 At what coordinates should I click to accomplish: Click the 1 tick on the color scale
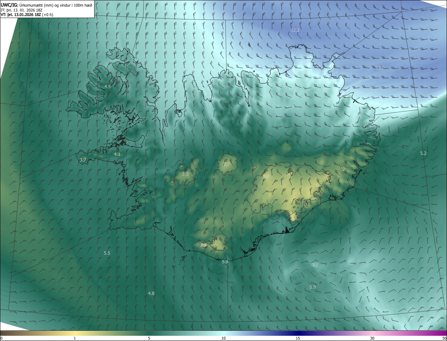click(x=75, y=338)
